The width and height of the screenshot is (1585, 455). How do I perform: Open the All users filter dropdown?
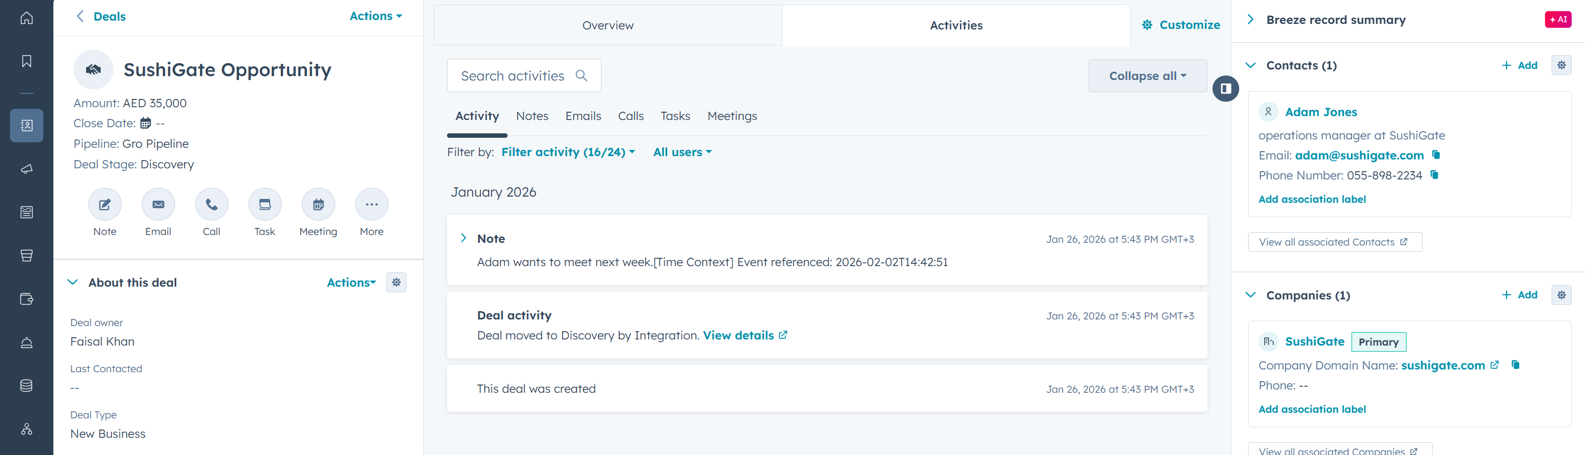pyautogui.click(x=682, y=152)
